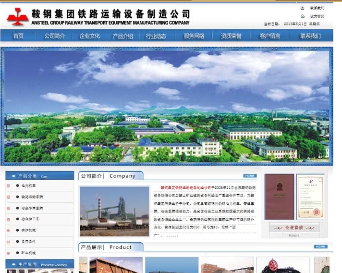Click the black bullet next to 矿山机械
The width and height of the screenshot is (342, 273).
(17, 253)
